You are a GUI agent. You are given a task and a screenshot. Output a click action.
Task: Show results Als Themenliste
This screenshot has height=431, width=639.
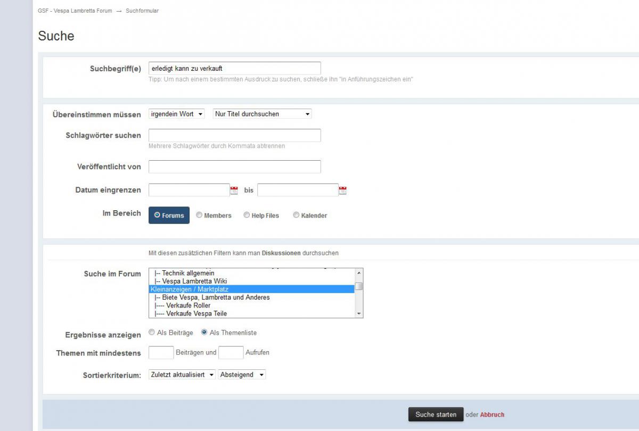click(x=204, y=333)
